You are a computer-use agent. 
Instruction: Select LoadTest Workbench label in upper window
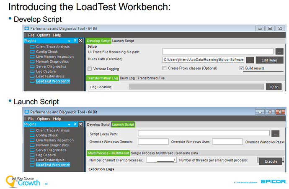[53, 81]
